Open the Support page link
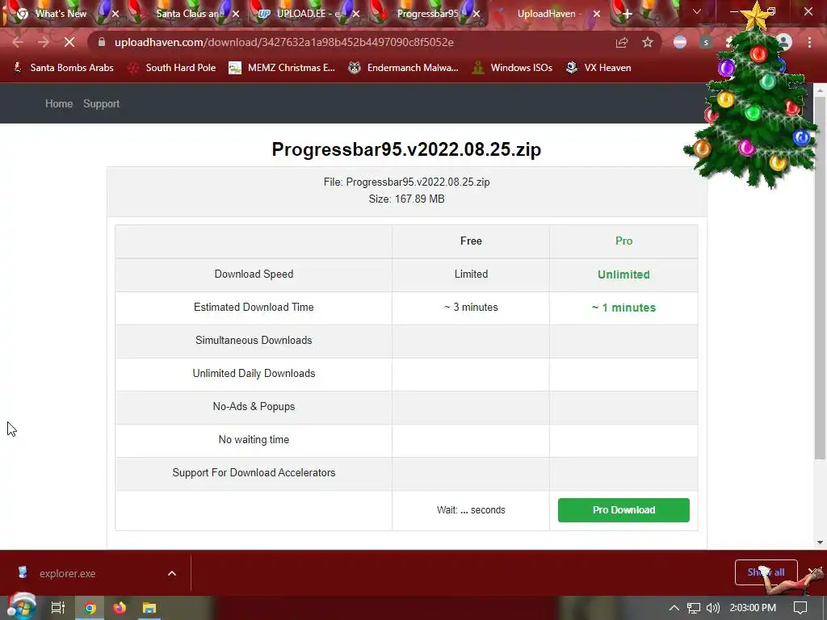Screen dimensions: 827x620 click(101, 104)
